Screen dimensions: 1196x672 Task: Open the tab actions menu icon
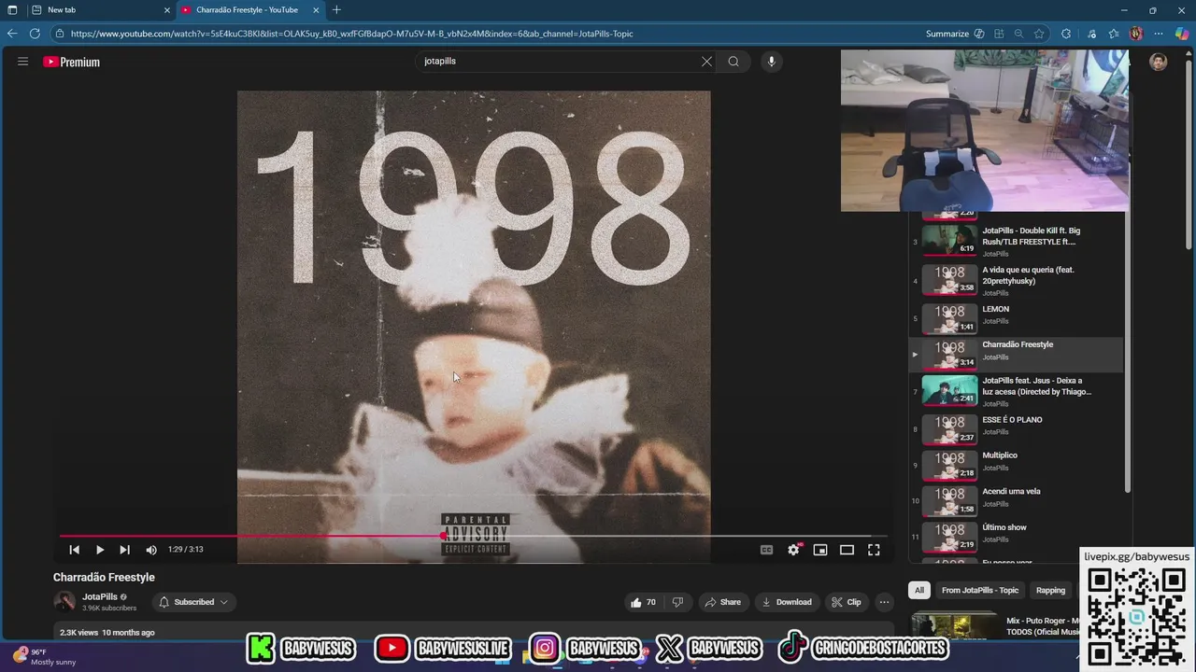(x=12, y=10)
